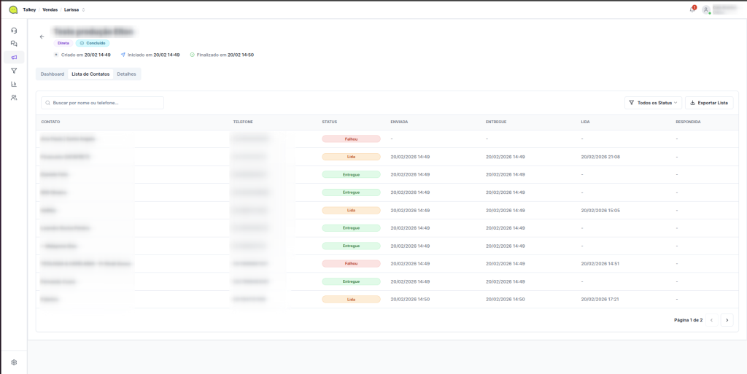This screenshot has width=747, height=374.
Task: Go to the next page of contacts
Action: [x=727, y=320]
